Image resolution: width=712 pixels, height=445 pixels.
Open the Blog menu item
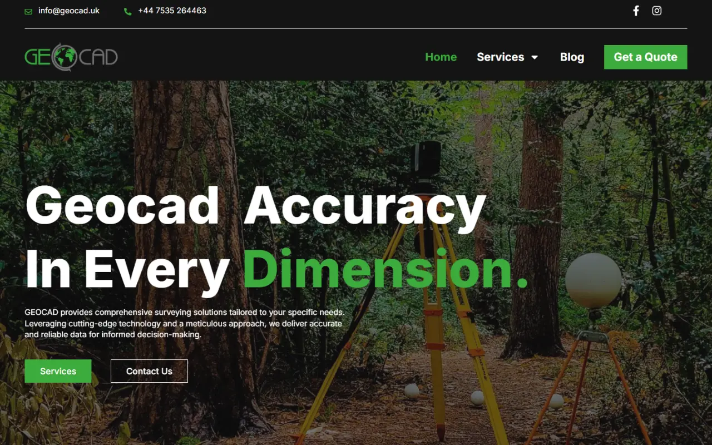tap(572, 57)
